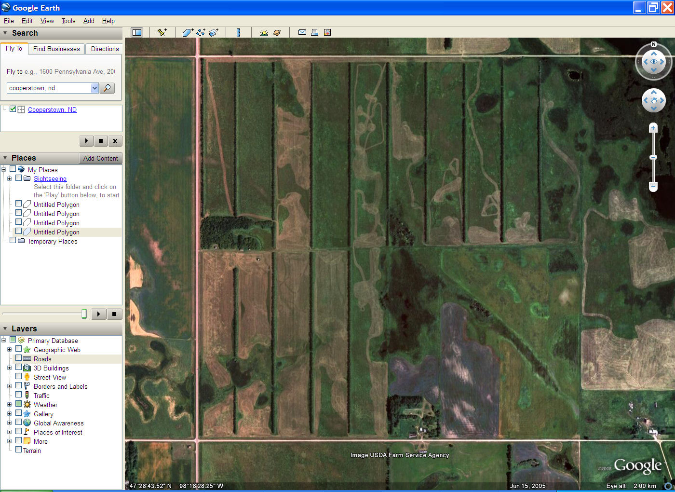Collapse the Primary Database tree node

coord(3,341)
